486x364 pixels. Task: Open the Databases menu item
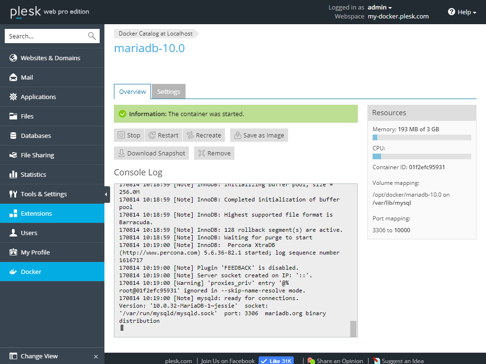coord(52,136)
